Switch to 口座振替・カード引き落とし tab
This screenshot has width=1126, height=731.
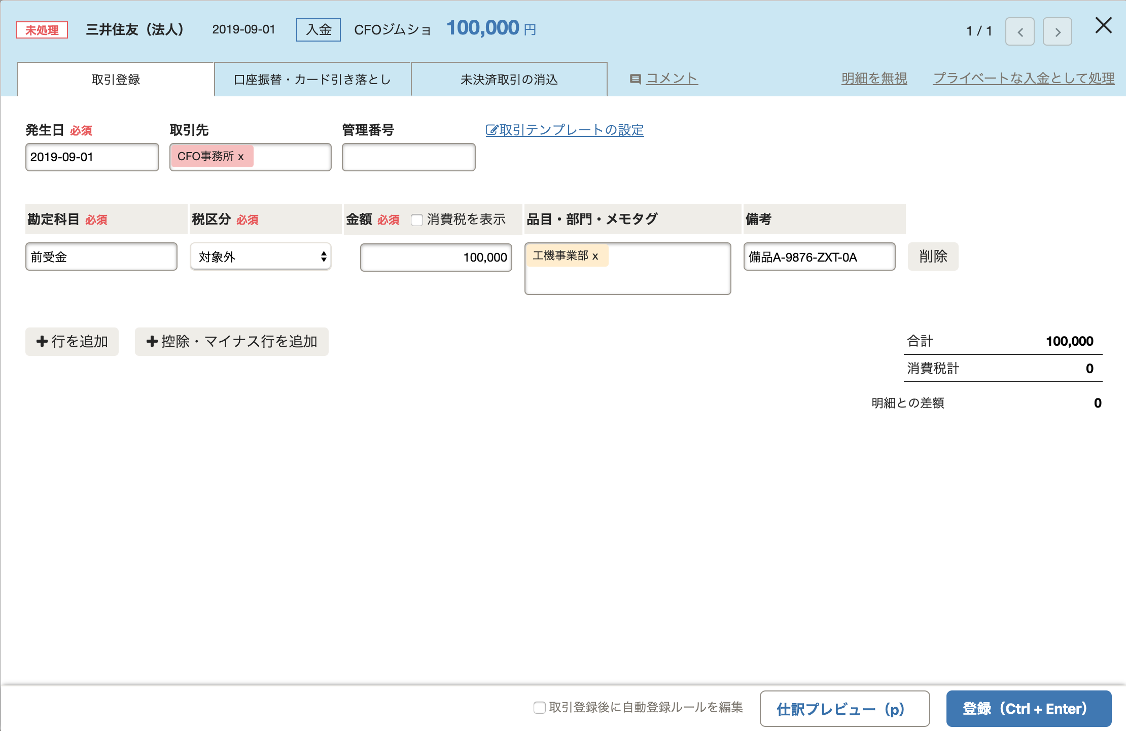click(x=312, y=80)
